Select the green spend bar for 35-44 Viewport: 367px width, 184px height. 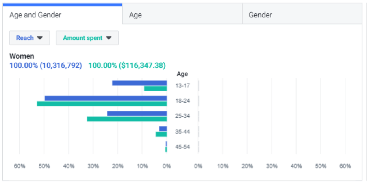point(161,135)
